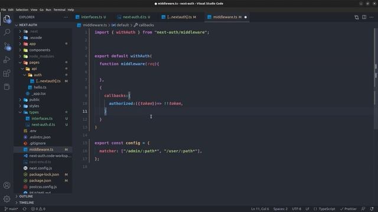
Task: Open package-lock.json in the explorer
Action: (x=44, y=174)
